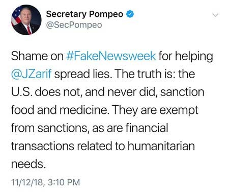Click the phrase 'as are financial'
The height and width of the screenshot is (193, 229).
(x=130, y=128)
